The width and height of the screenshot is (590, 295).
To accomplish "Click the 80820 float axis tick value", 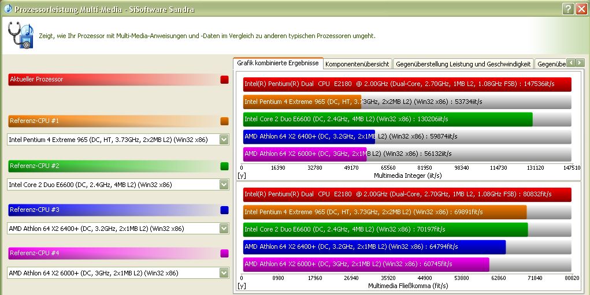I will point(572,278).
